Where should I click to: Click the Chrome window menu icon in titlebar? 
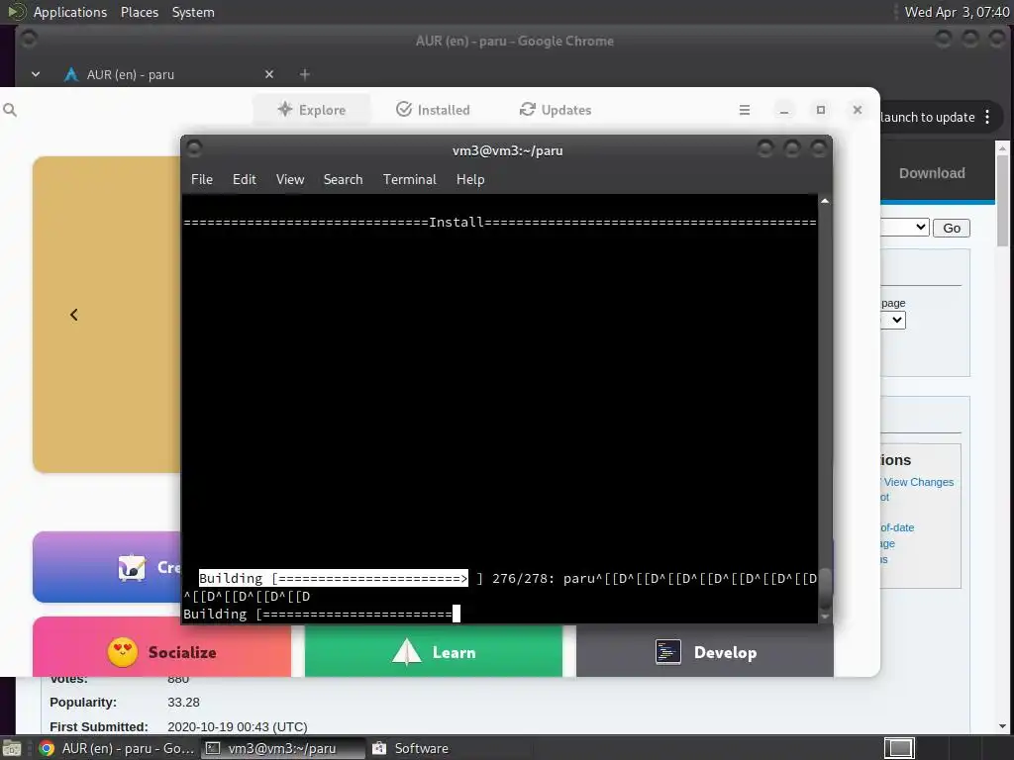pyautogui.click(x=28, y=40)
